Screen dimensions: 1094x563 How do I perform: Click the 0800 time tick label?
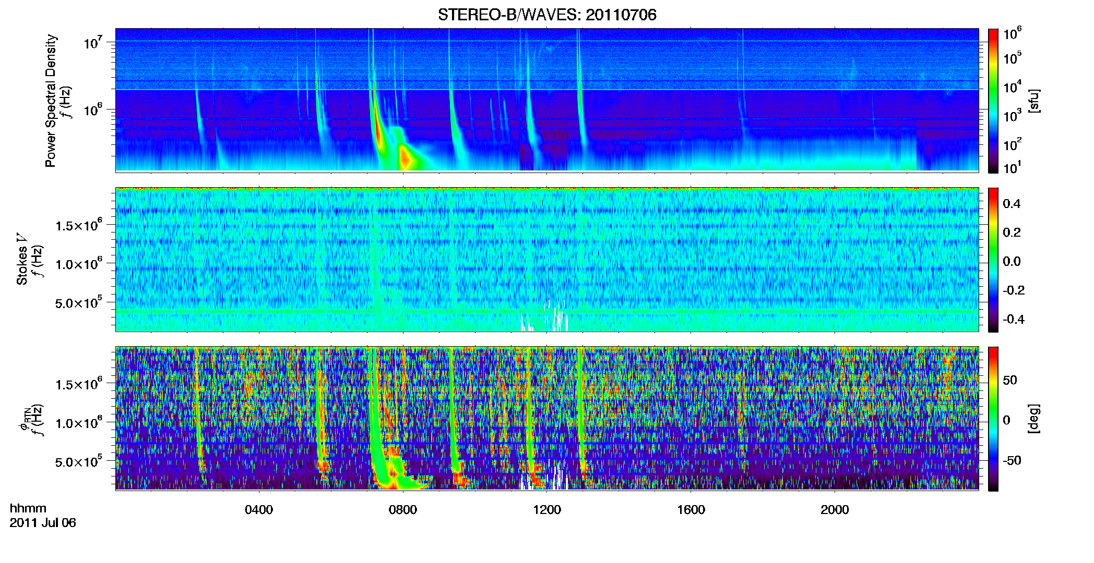[403, 510]
